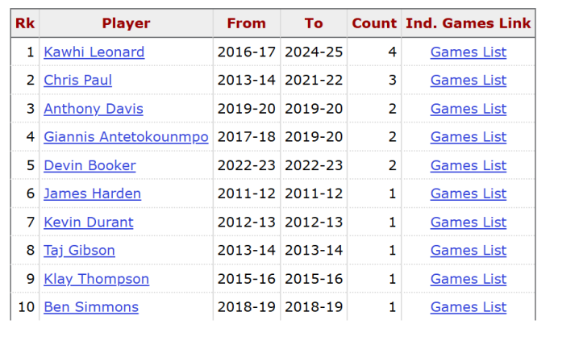This screenshot has height=341, width=579.
Task: Open Games List in Devin Booker's row
Action: (x=468, y=165)
